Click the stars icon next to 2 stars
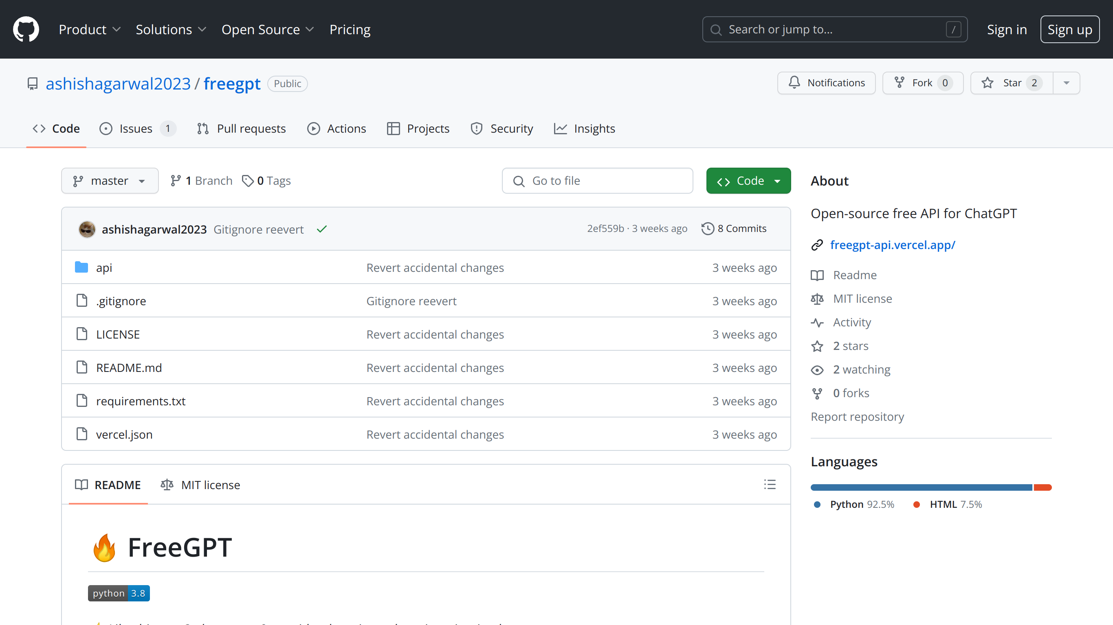This screenshot has width=1113, height=625. coord(816,346)
